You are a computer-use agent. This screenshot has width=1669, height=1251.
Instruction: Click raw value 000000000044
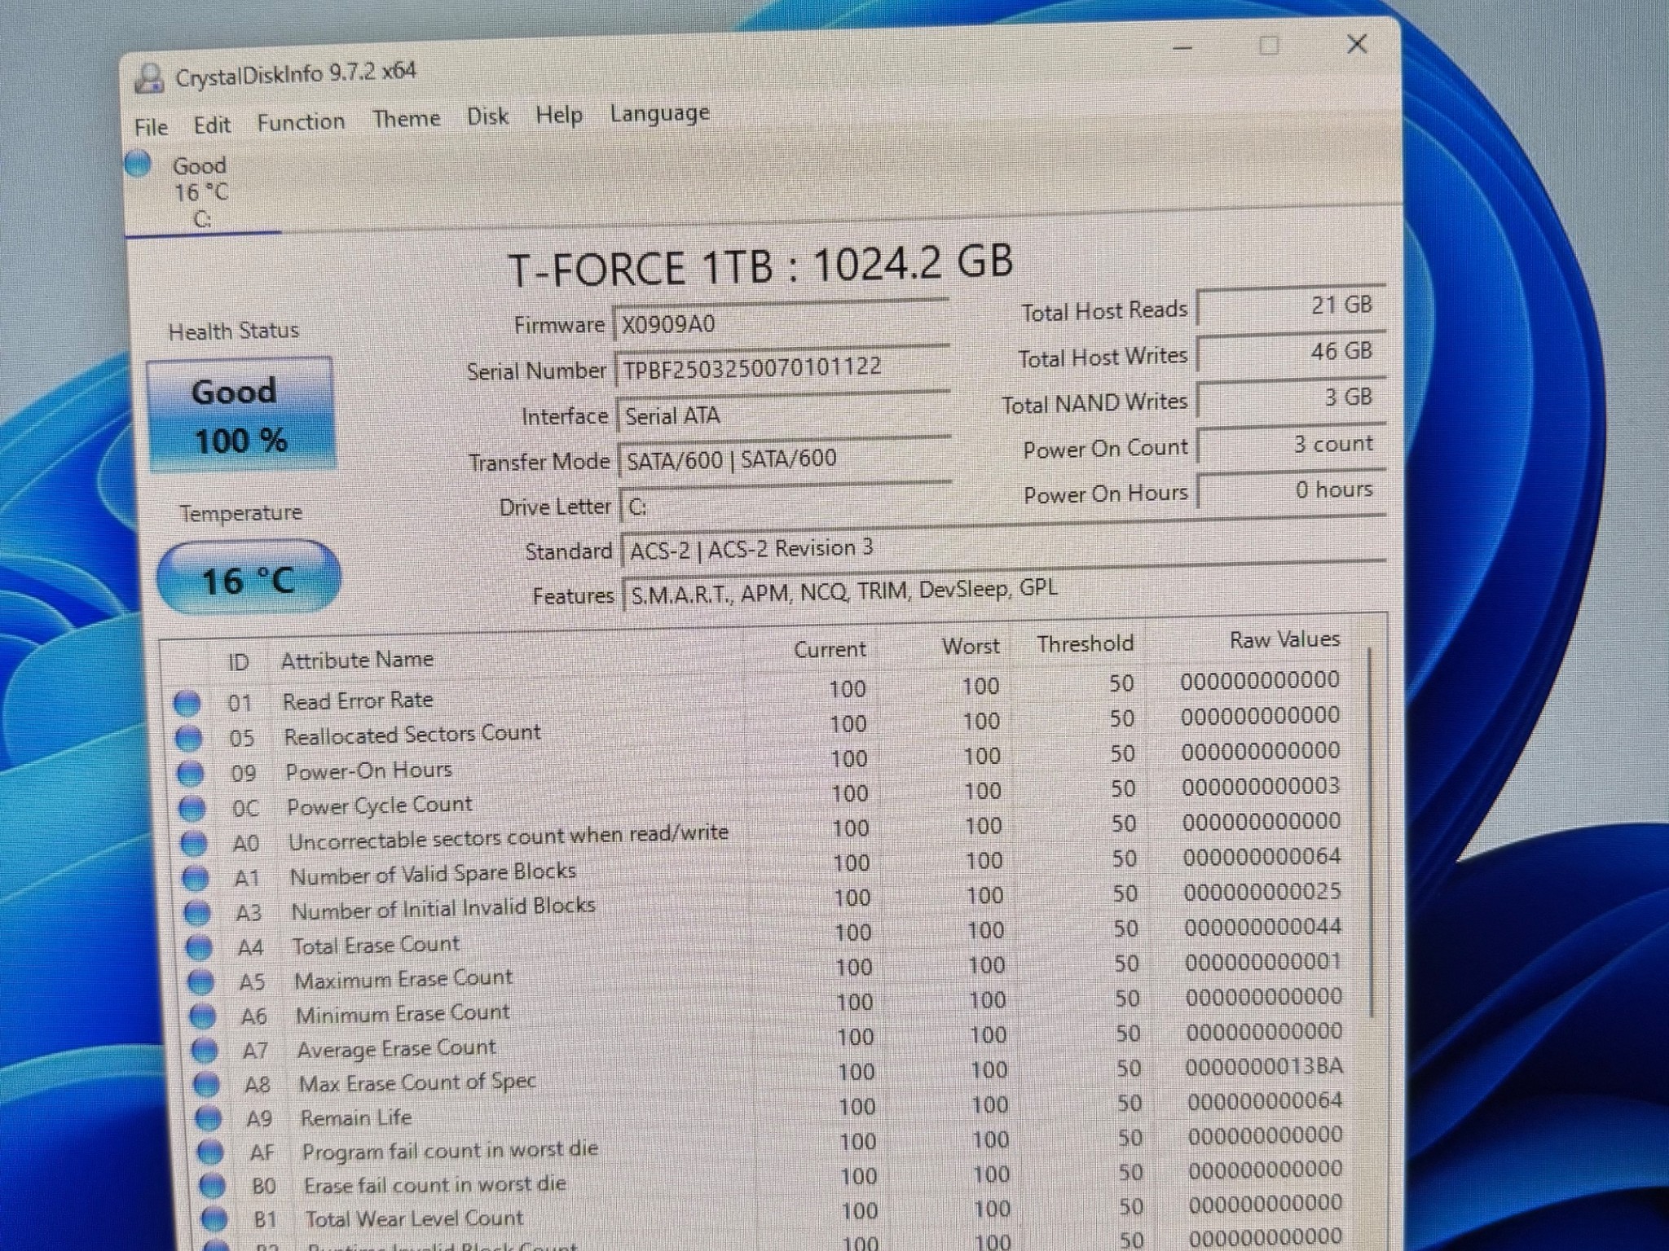pos(1262,927)
